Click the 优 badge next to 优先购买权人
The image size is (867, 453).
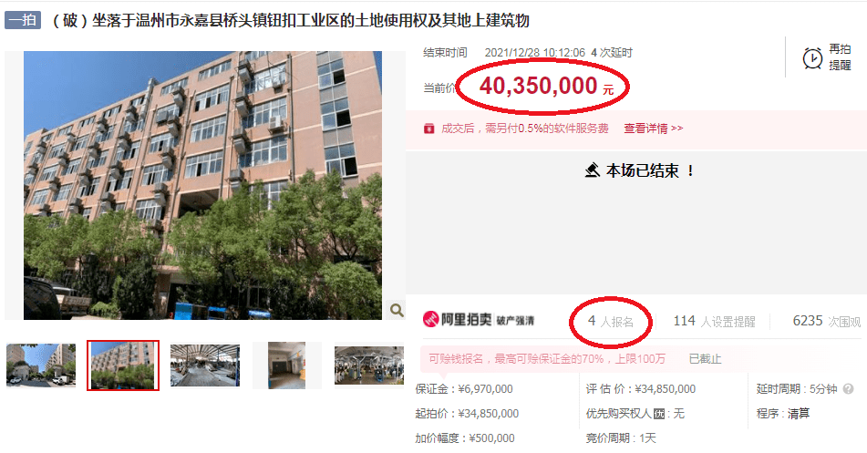tap(658, 414)
